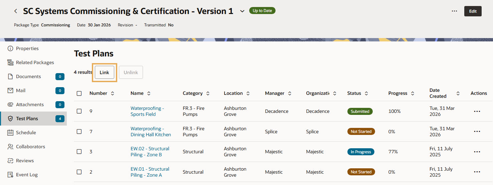The width and height of the screenshot is (493, 185).
Task: Expand the version dropdown next to title
Action: point(242,11)
